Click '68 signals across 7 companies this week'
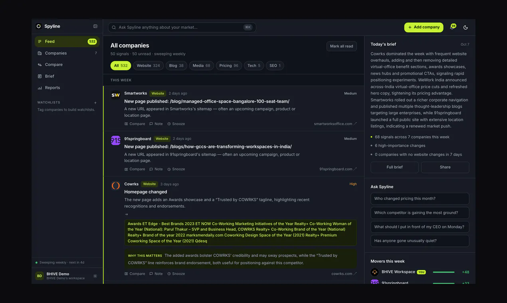 tap(412, 137)
